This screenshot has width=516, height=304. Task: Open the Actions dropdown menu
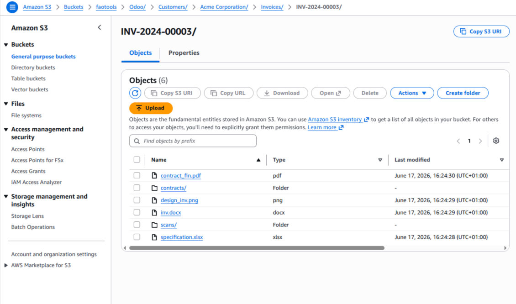(x=412, y=93)
